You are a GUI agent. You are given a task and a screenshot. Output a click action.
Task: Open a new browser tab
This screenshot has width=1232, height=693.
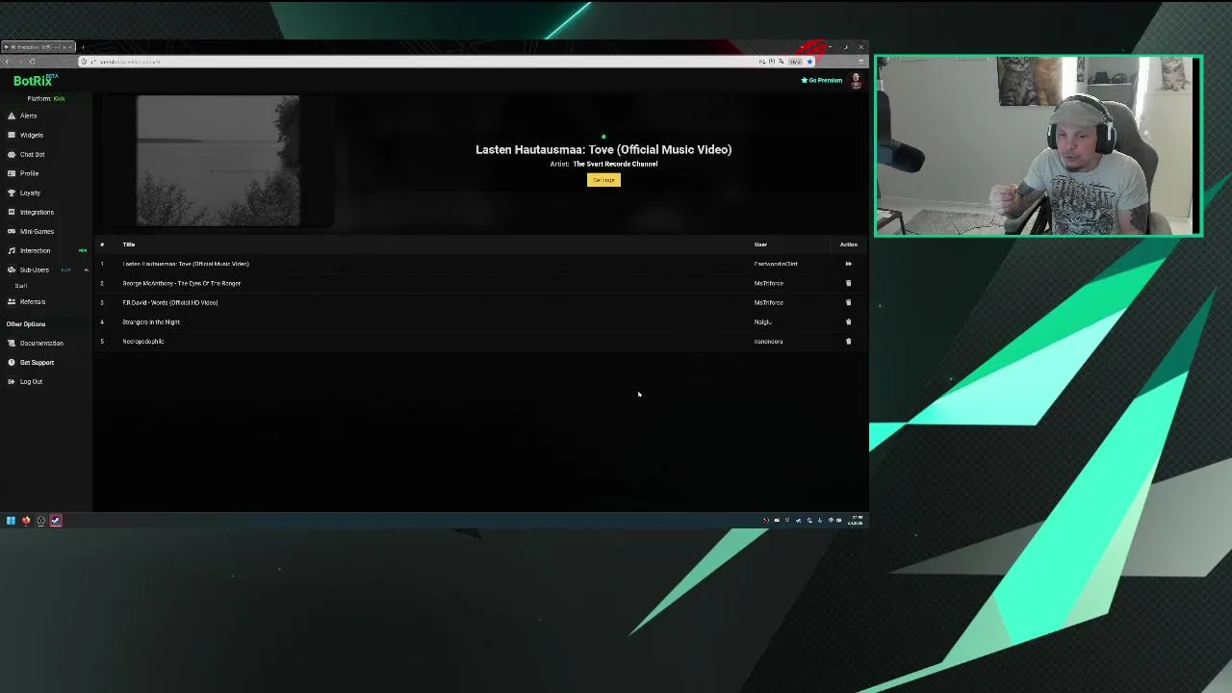point(83,46)
